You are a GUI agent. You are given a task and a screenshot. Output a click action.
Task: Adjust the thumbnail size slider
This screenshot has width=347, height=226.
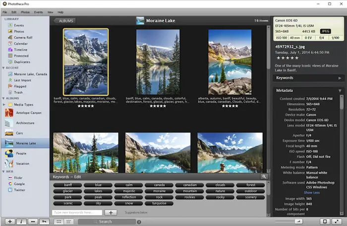pos(298,221)
